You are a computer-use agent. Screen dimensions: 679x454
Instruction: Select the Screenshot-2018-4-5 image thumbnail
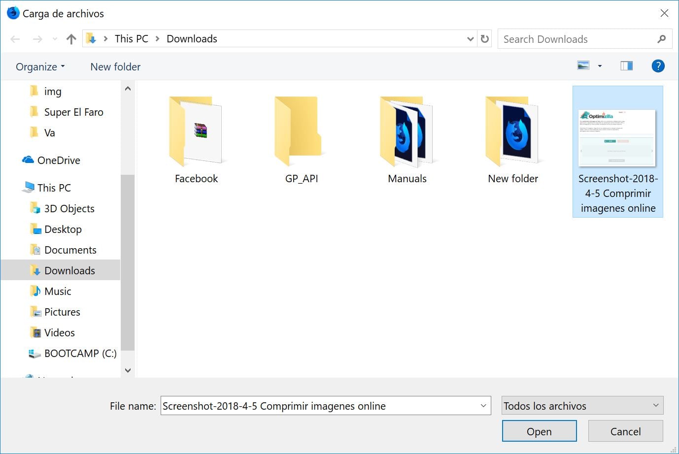(x=617, y=138)
